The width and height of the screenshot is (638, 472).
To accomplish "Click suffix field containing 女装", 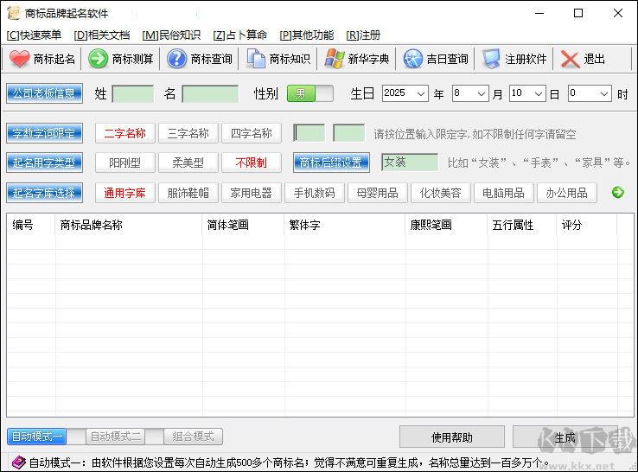I will tap(410, 163).
